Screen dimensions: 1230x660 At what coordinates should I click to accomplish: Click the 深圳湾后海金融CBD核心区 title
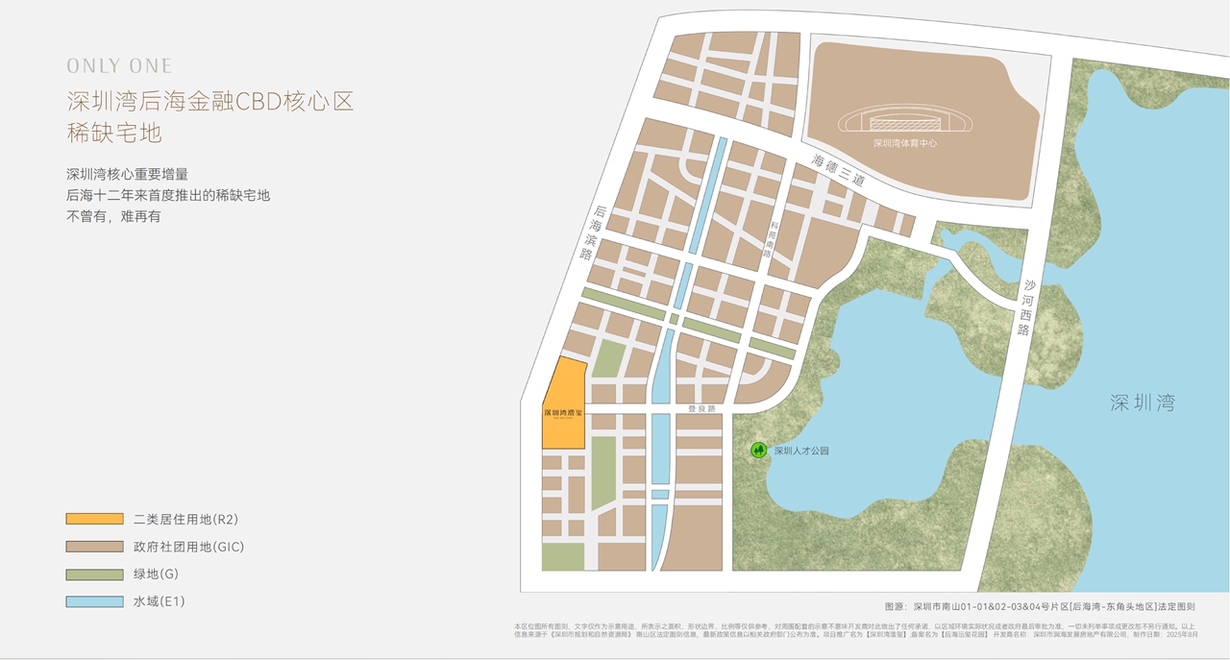pyautogui.click(x=210, y=101)
